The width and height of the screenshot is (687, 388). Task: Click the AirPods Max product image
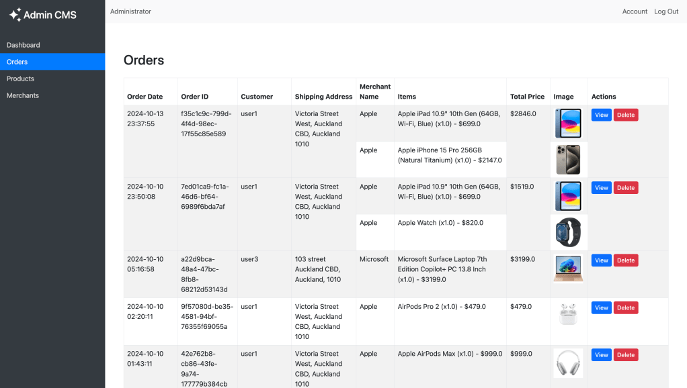pos(568,363)
